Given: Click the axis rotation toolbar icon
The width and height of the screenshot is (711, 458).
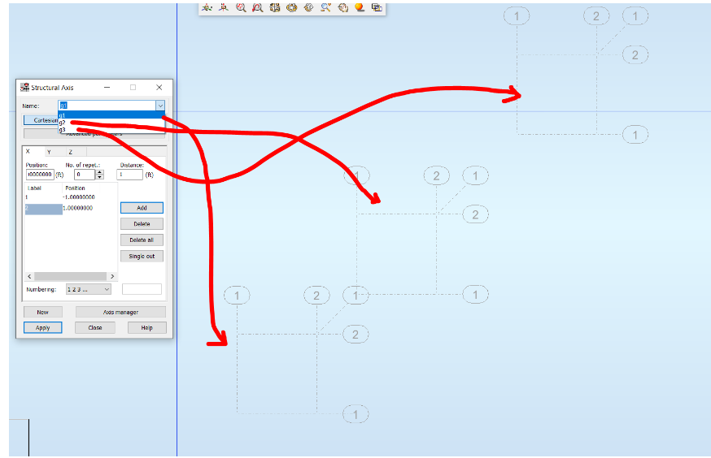Looking at the screenshot, I should click(x=224, y=7).
